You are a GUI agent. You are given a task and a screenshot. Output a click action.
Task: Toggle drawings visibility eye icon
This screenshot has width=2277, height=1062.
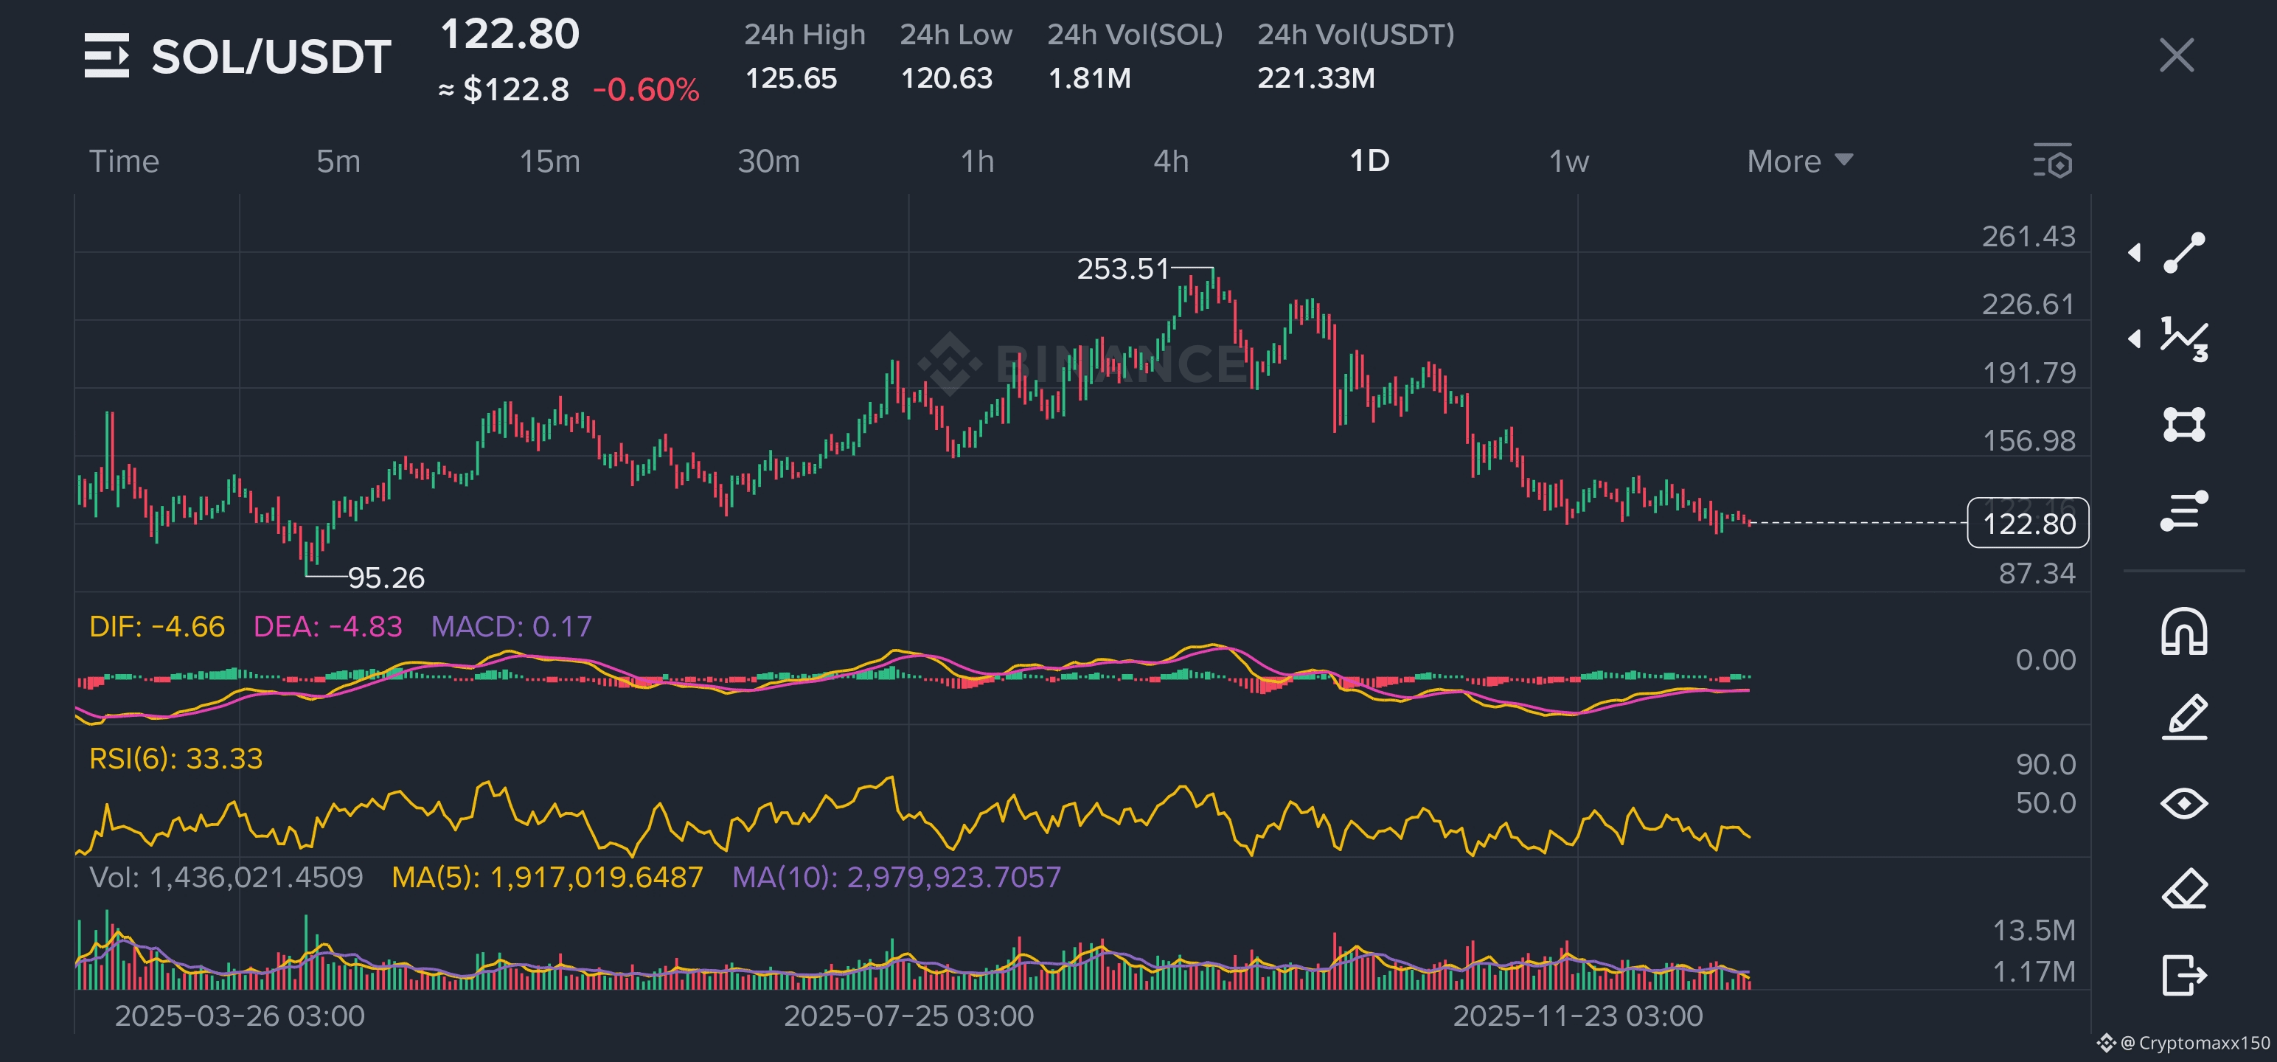tap(2183, 803)
